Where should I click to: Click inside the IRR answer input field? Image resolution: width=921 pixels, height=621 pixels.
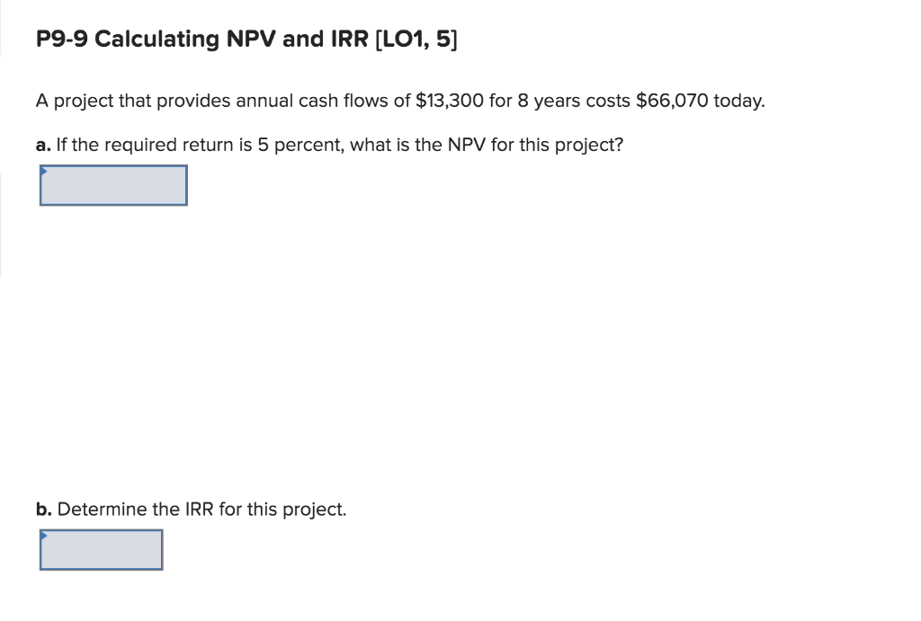101,549
